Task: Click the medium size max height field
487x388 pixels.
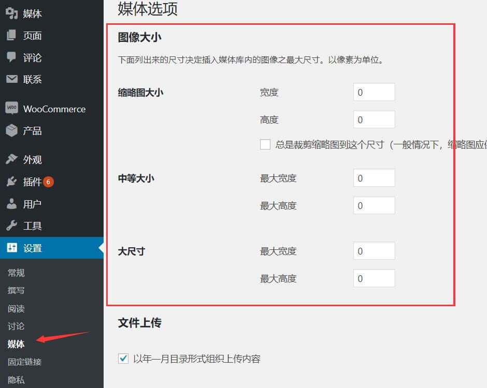Action: (374, 206)
